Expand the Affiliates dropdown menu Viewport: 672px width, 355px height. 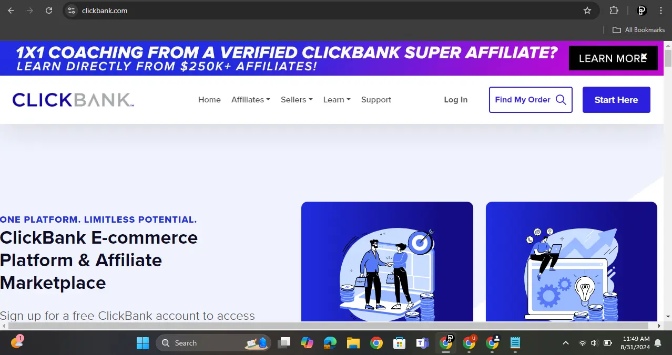251,100
